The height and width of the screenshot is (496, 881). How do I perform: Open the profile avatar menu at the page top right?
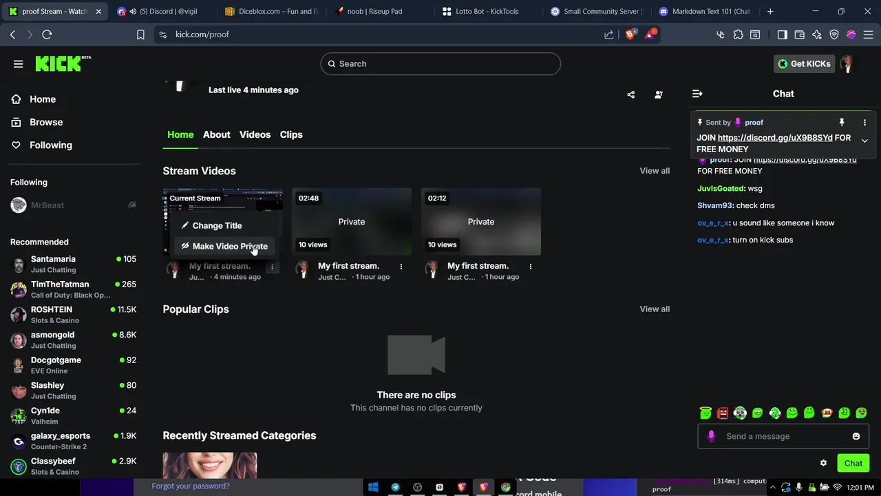pos(847,64)
